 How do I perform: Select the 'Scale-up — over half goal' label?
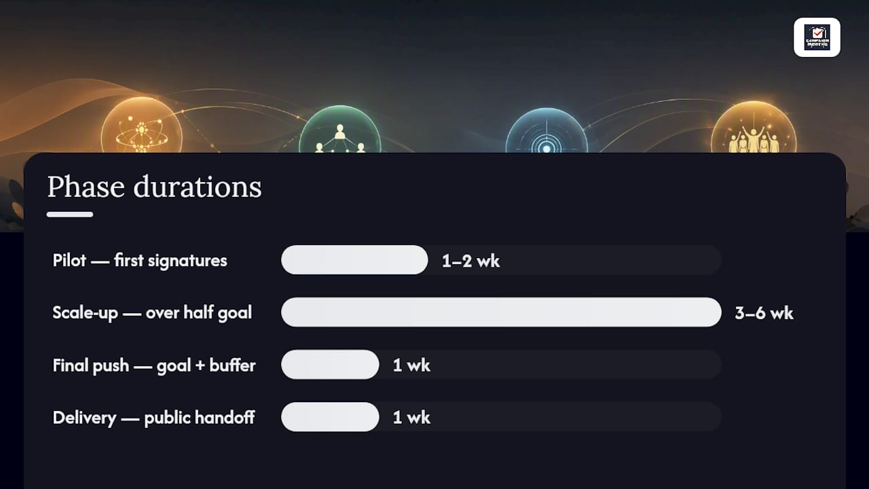point(152,312)
